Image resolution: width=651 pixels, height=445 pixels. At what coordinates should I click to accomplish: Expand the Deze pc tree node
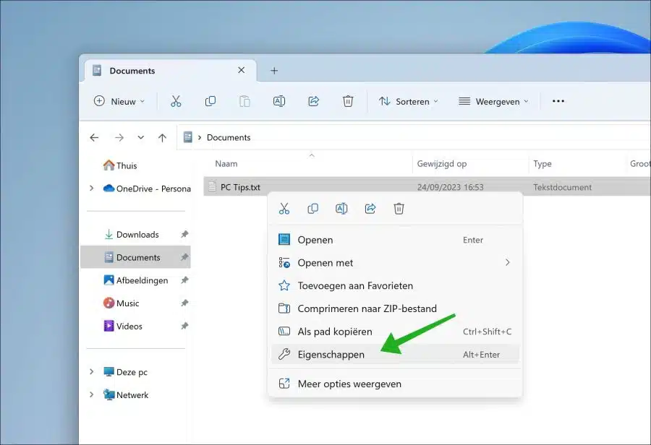(x=91, y=371)
